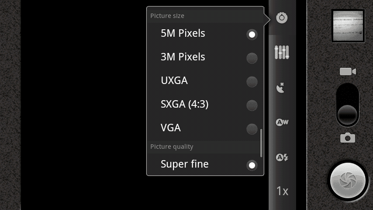Select the 5M Pixels radio button
Screen dimensions: 373x210
pyautogui.click(x=252, y=35)
